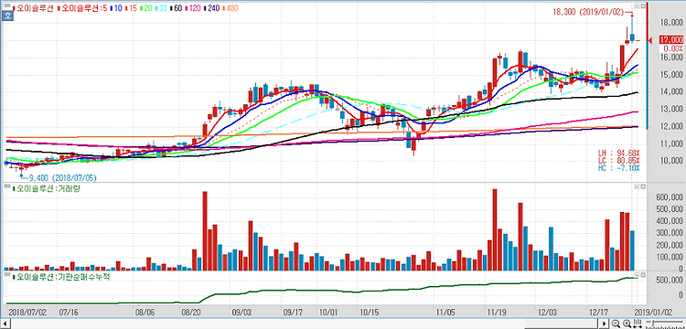Click the zoom out magnifier icon
This screenshot has width=686, height=329.
point(616,324)
